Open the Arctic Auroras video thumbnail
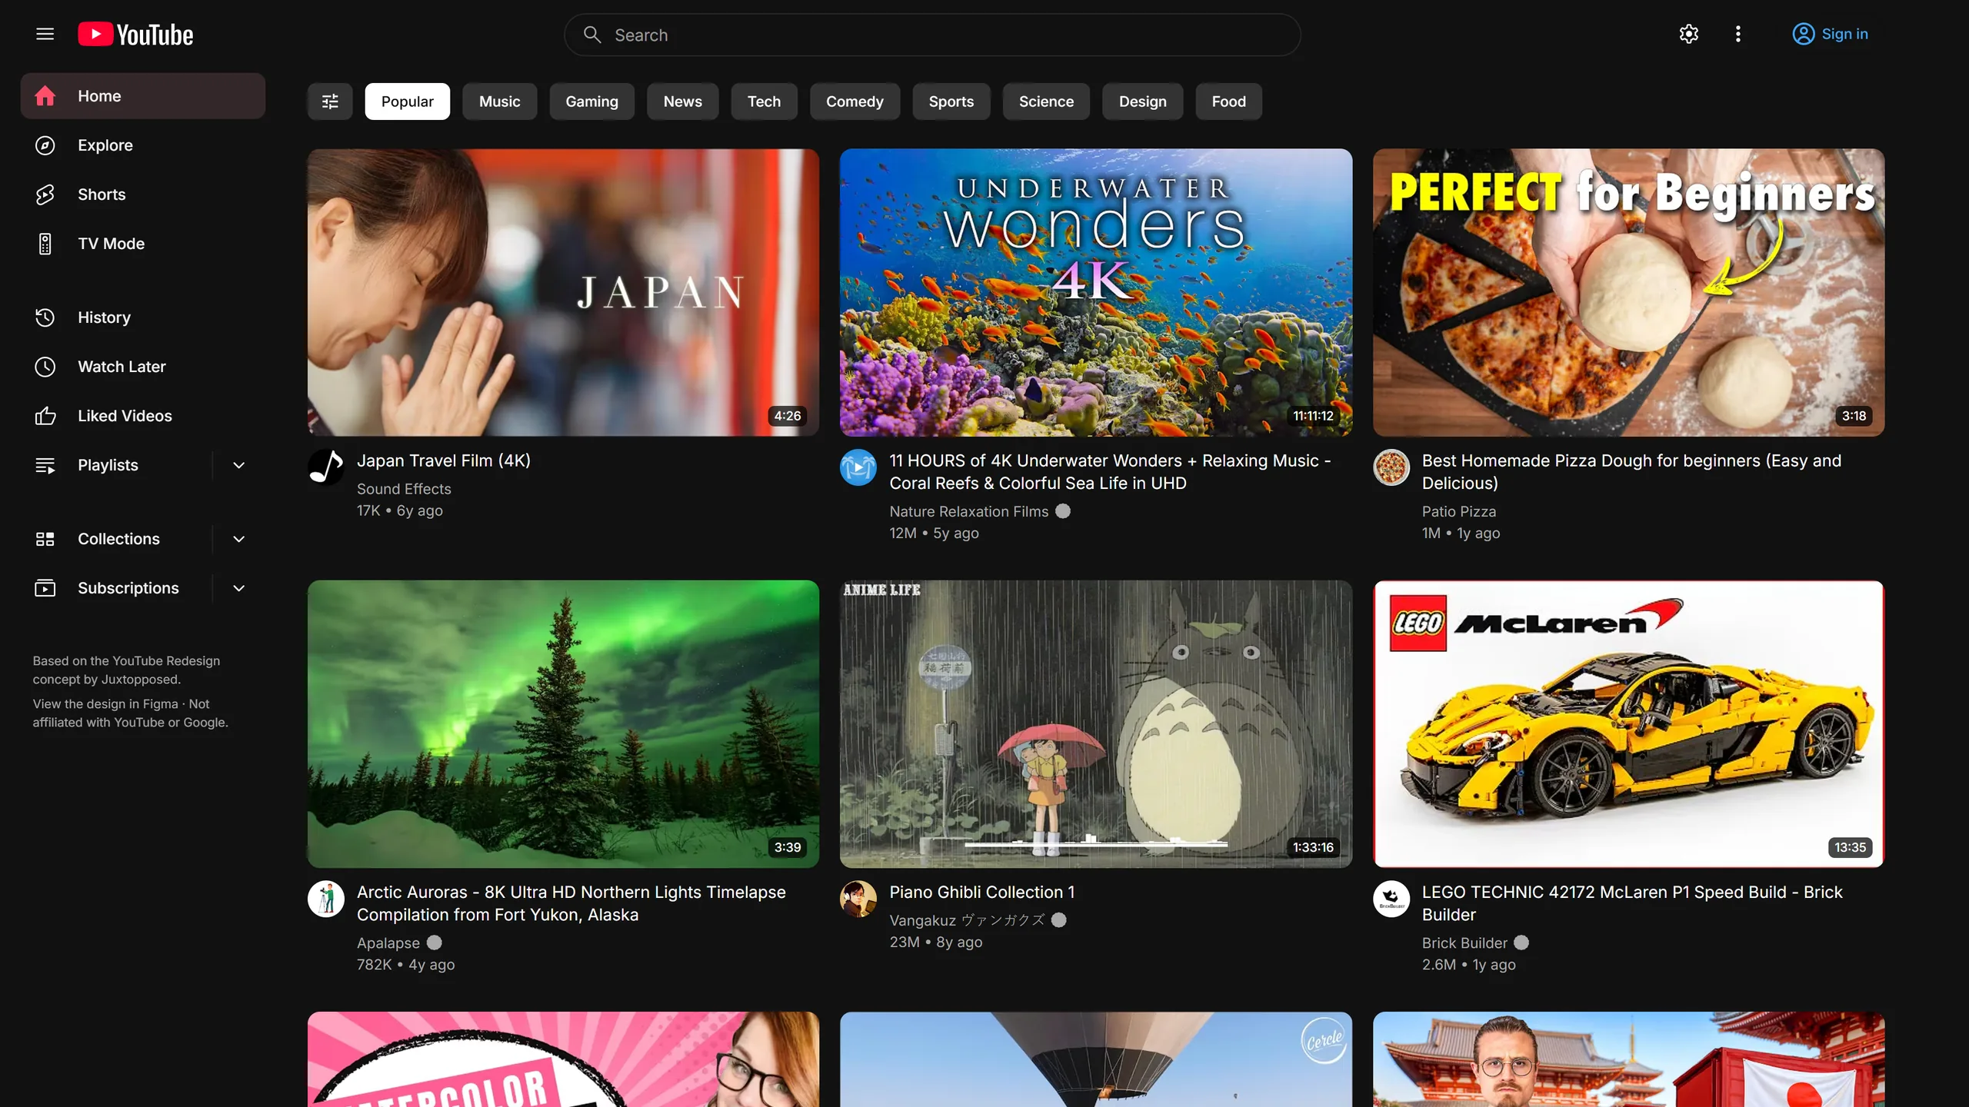Image resolution: width=1969 pixels, height=1107 pixels. (564, 724)
